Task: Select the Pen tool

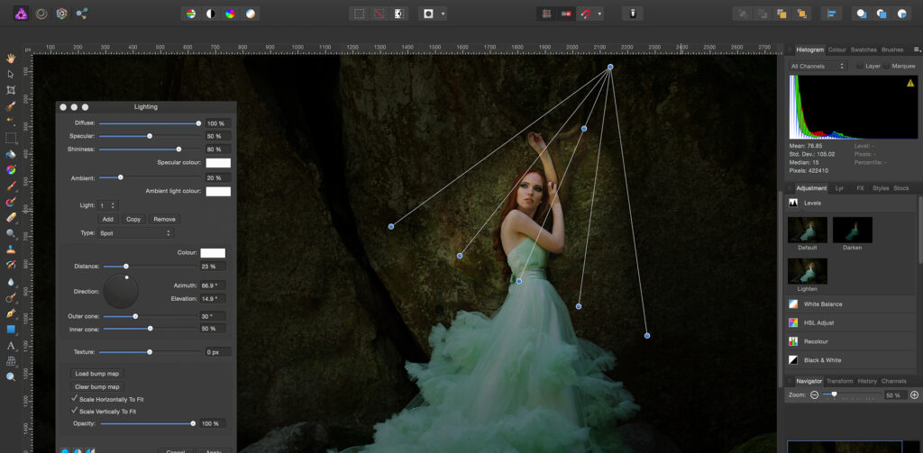Action: pos(11,313)
